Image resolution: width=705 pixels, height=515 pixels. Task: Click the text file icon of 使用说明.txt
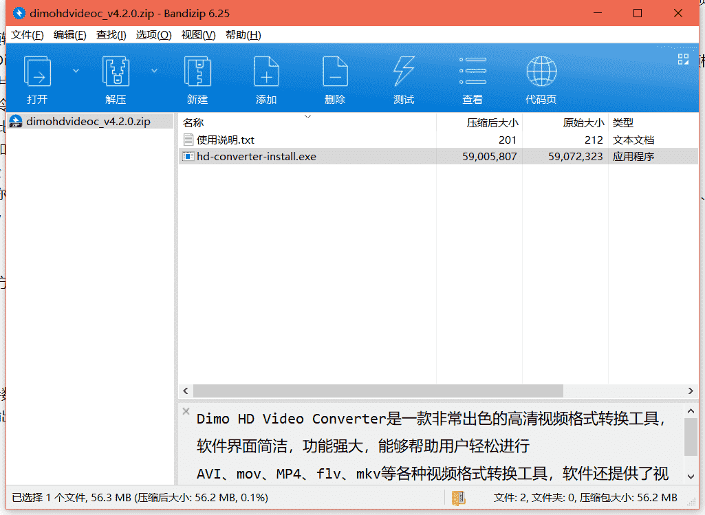coord(188,140)
